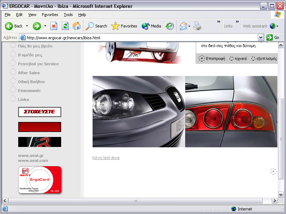This screenshot has height=214, width=286.
Task: Expand the Links bar overflow chevron
Action: click(x=237, y=22)
